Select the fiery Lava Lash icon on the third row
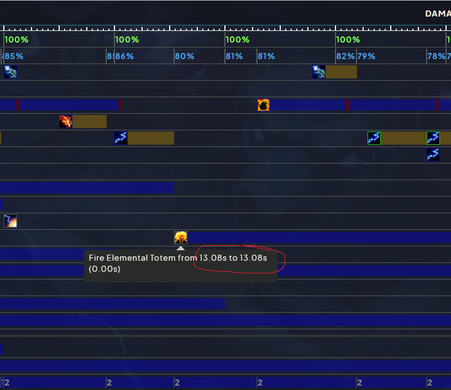Screen dimensions: 451x390 pos(65,121)
